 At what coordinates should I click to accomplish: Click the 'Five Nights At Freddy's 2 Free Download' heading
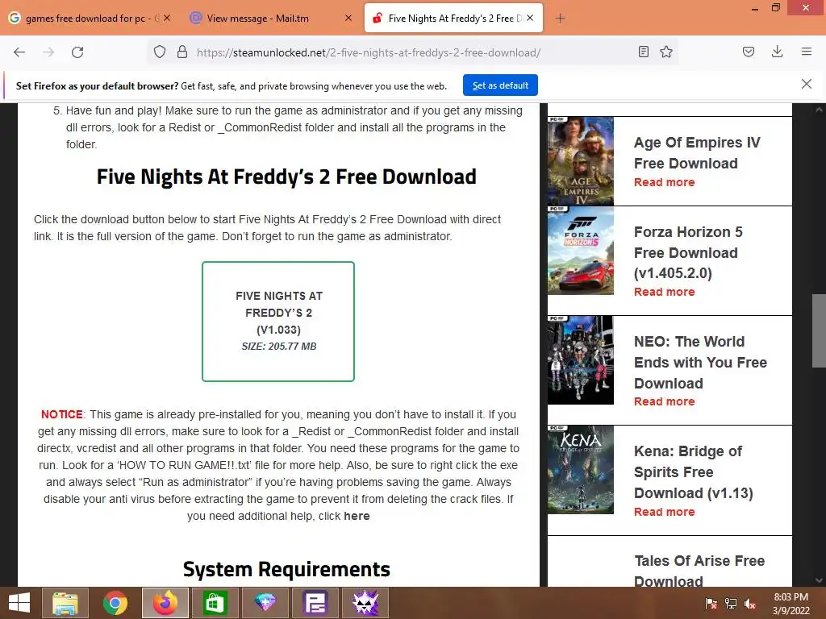pos(286,177)
